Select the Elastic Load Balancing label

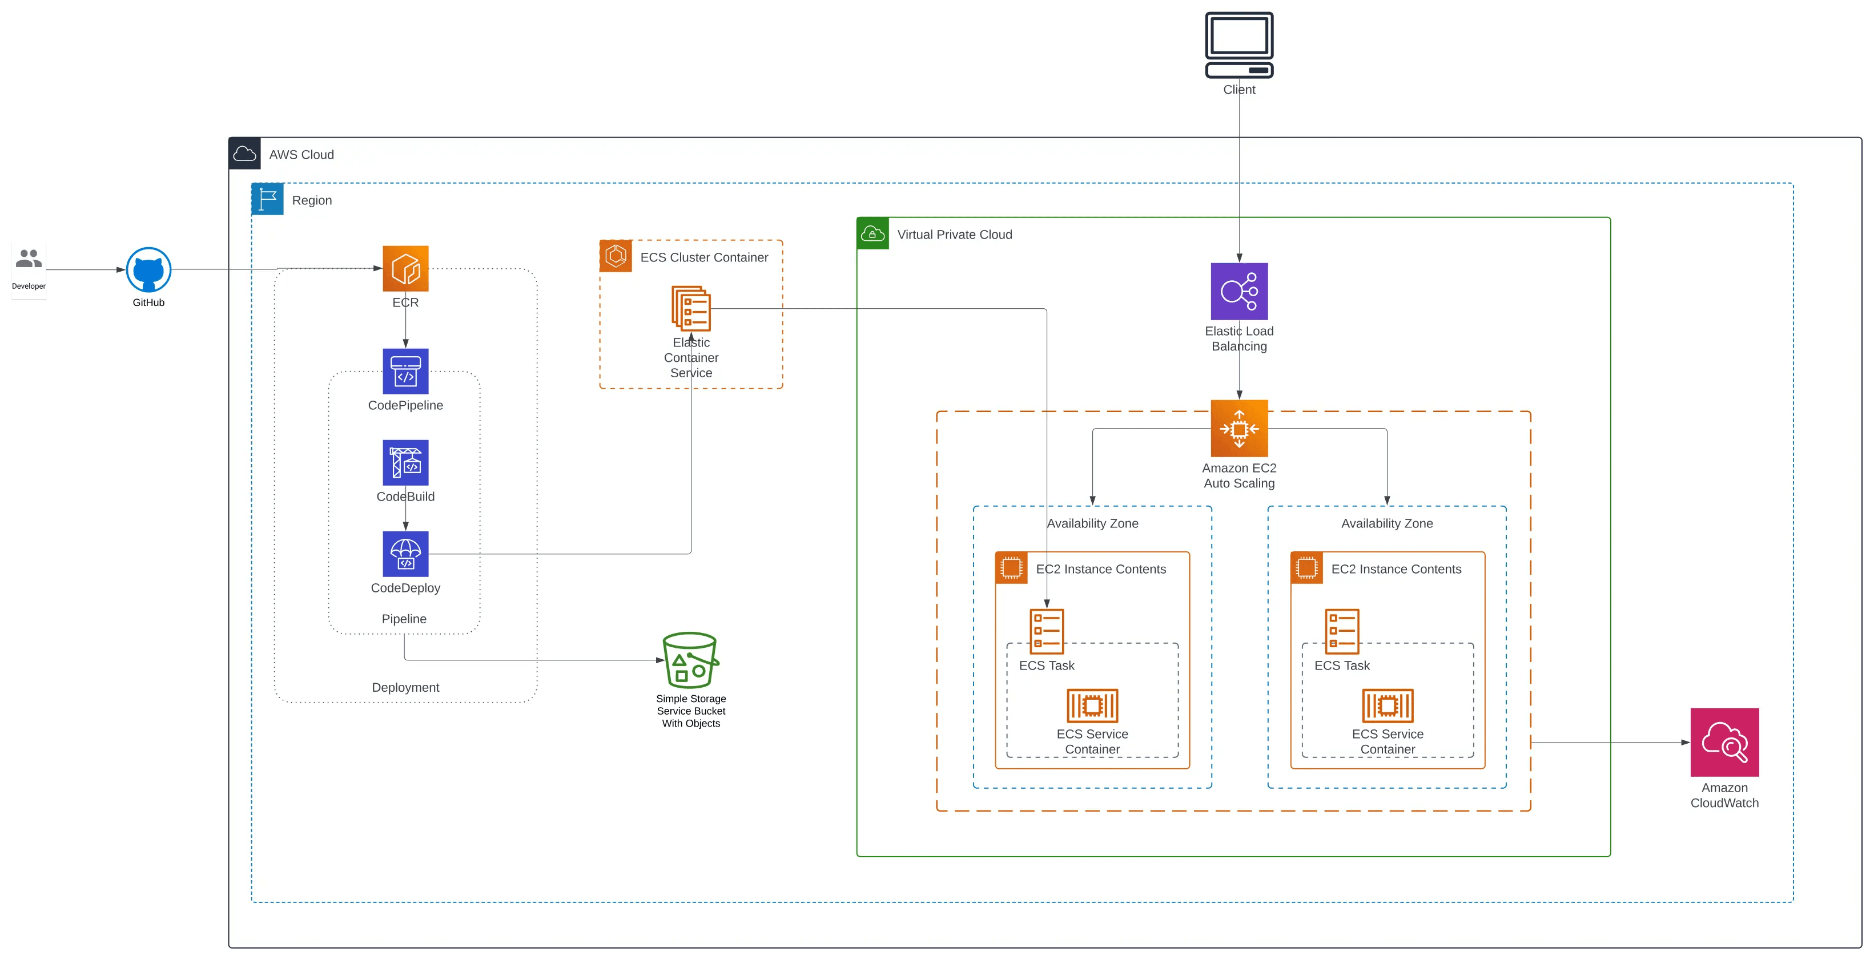1239,338
